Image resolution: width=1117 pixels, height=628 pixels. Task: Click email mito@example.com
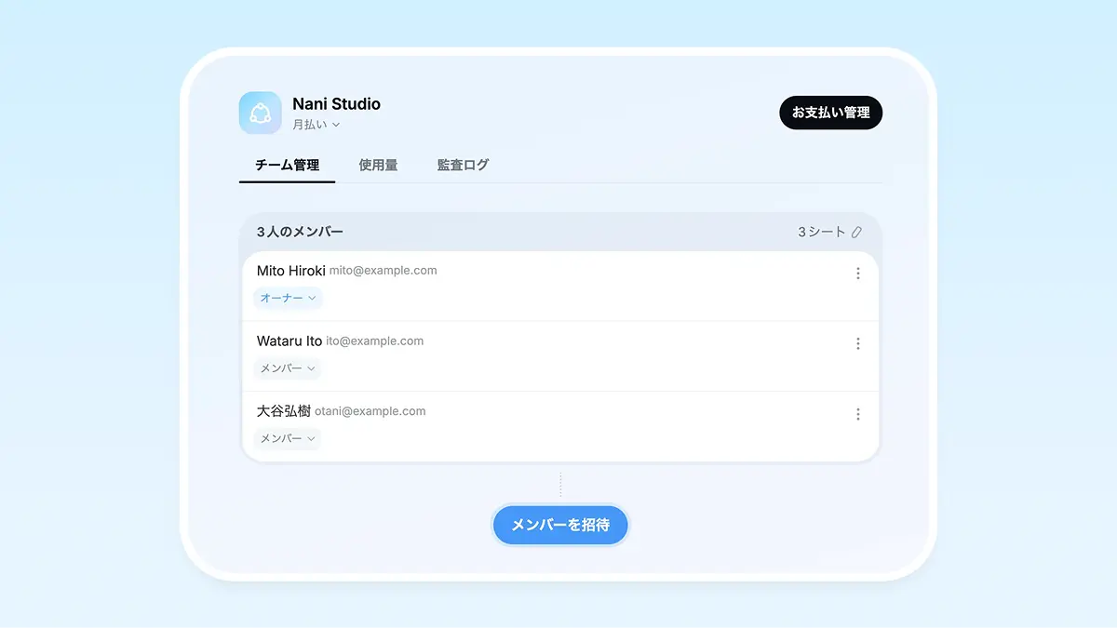pos(384,271)
